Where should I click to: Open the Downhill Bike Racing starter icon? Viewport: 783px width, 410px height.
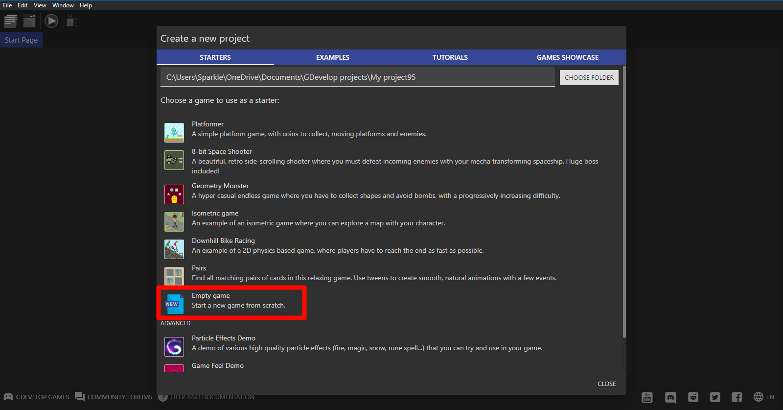tap(174, 249)
